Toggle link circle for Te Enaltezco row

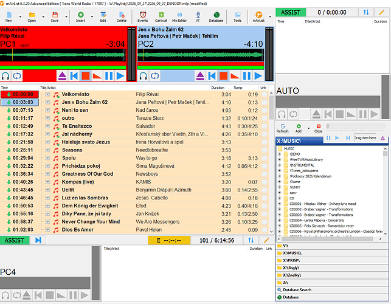(265, 126)
